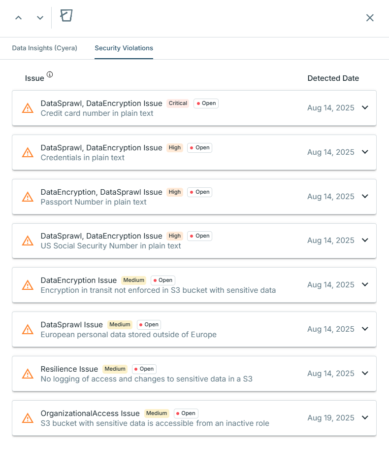
Task: Click the Detected Date column header
Action: [x=333, y=78]
